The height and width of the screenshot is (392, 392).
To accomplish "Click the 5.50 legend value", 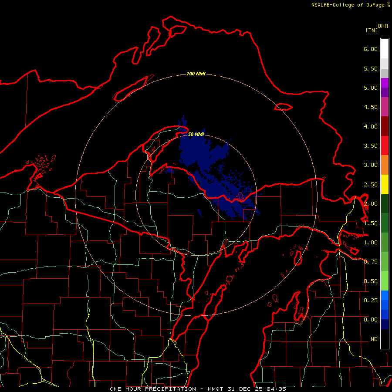I will pos(371,68).
